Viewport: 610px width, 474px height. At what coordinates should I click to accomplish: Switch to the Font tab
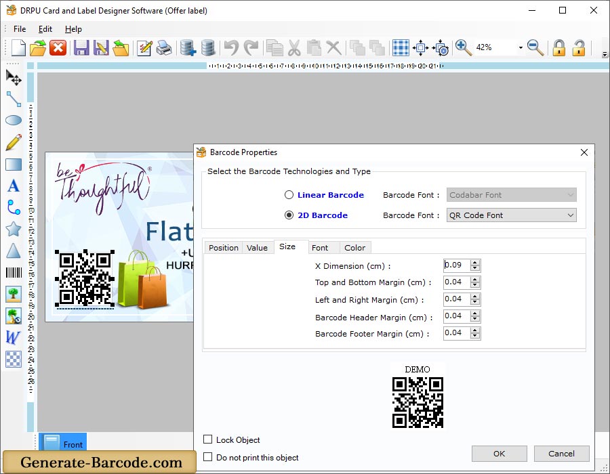320,247
